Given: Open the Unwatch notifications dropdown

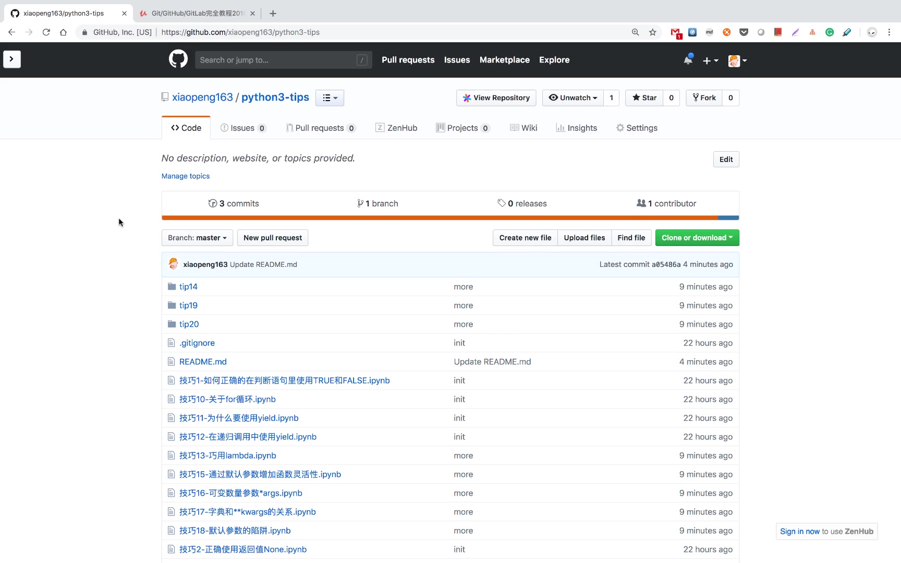Looking at the screenshot, I should coord(573,98).
